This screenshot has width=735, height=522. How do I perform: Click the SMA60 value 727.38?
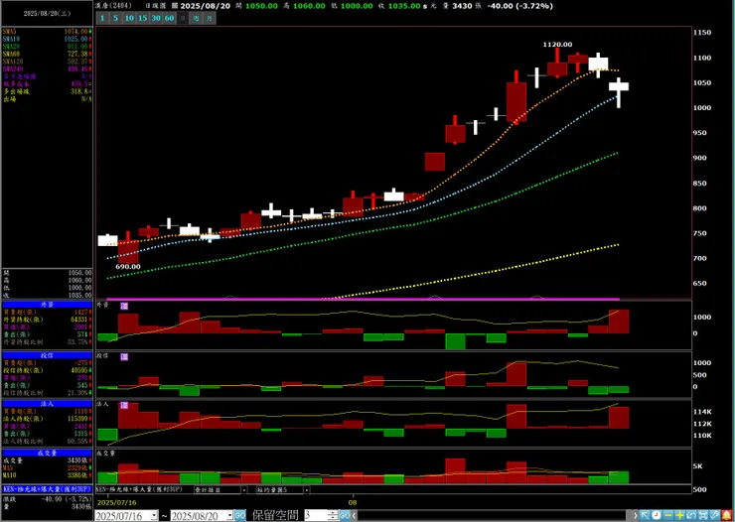point(77,54)
